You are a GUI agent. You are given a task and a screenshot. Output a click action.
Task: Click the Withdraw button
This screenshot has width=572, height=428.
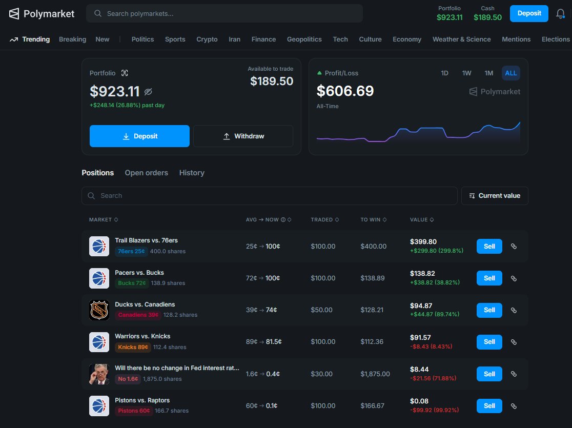(243, 136)
